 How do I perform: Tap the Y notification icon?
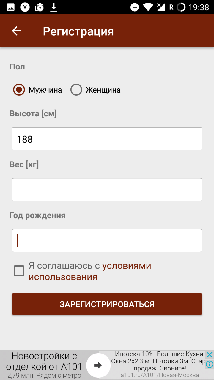pos(25,7)
